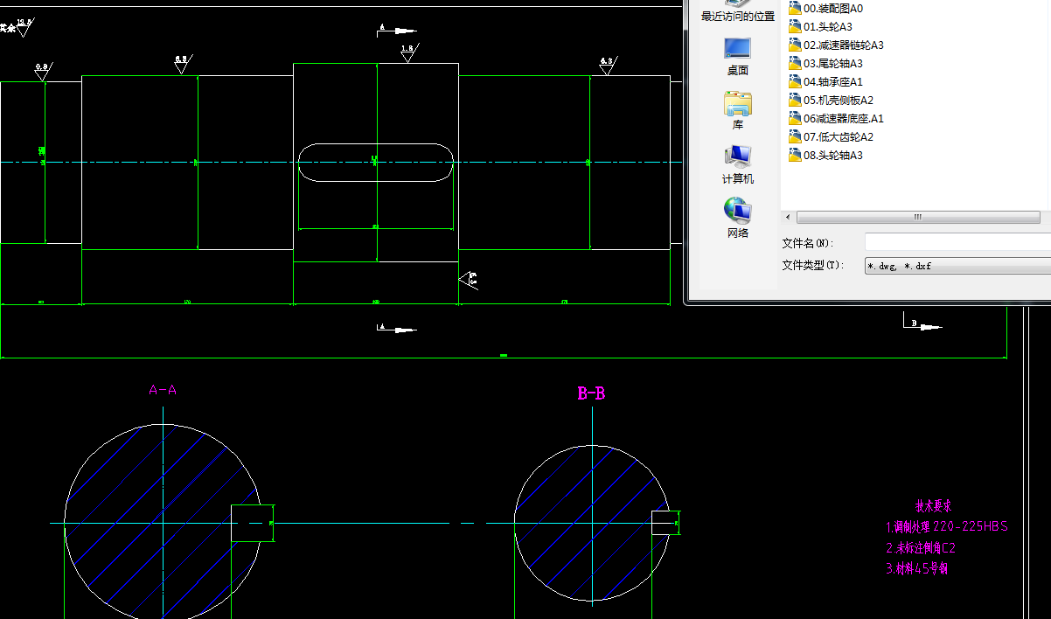Select the 12.5 其余 roughness symbol

pyautogui.click(x=18, y=27)
